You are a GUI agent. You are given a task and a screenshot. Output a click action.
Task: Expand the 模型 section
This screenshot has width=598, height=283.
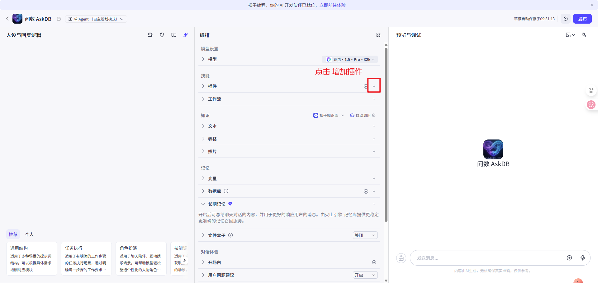click(x=203, y=59)
